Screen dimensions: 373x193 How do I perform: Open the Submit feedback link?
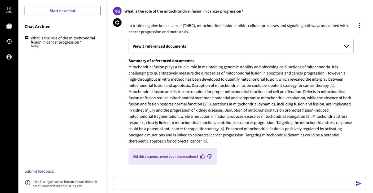click(39, 171)
